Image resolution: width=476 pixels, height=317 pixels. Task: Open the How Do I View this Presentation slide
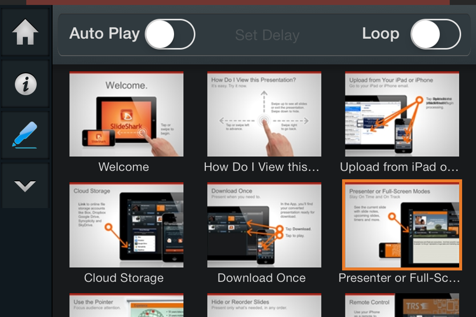[264, 114]
